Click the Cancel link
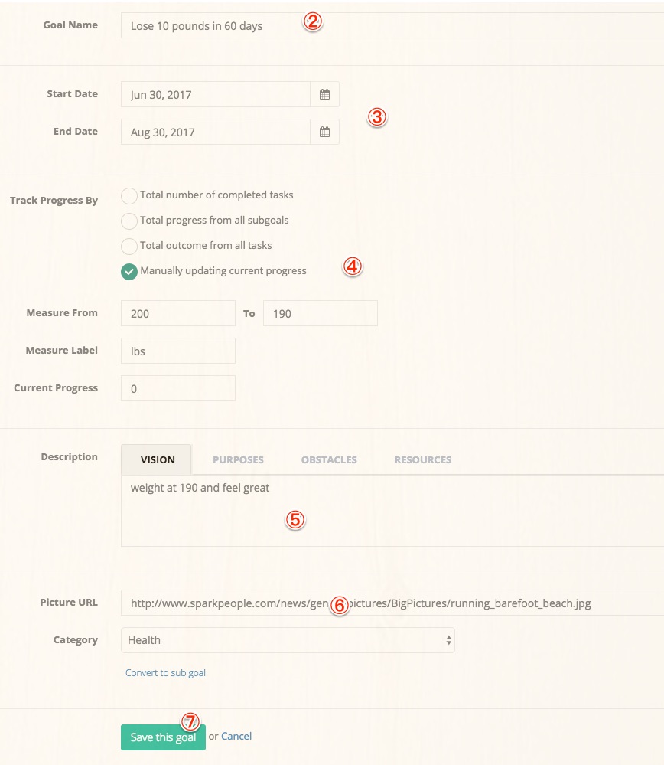Screen dimensions: 664x765 click(236, 737)
